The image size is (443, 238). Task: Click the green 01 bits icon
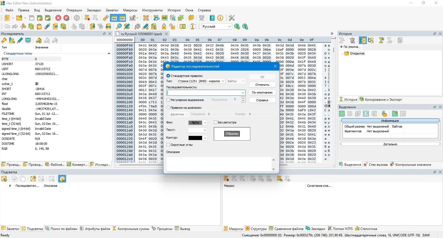[183, 27]
